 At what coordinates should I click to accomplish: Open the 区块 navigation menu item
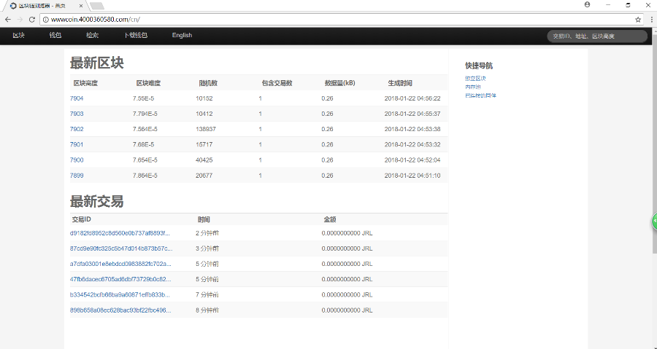coord(18,36)
